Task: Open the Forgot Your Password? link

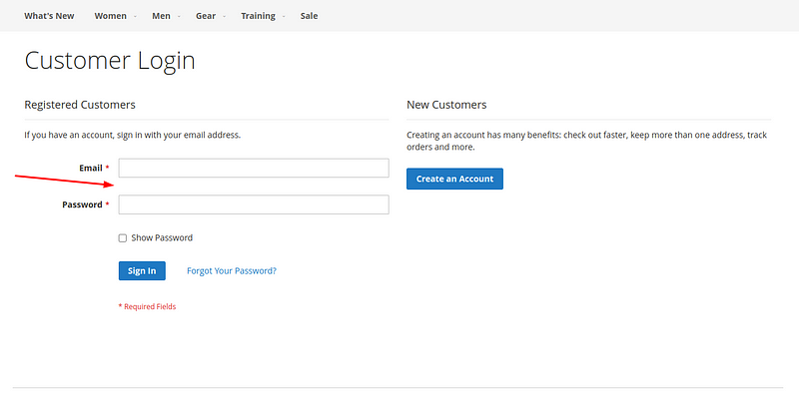Action: coord(232,270)
